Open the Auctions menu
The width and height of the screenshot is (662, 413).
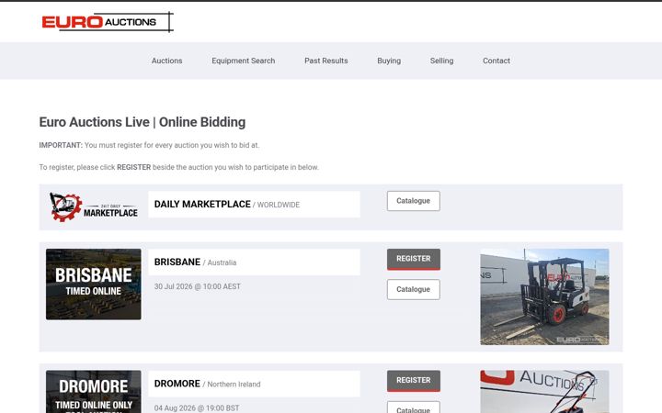pos(166,61)
